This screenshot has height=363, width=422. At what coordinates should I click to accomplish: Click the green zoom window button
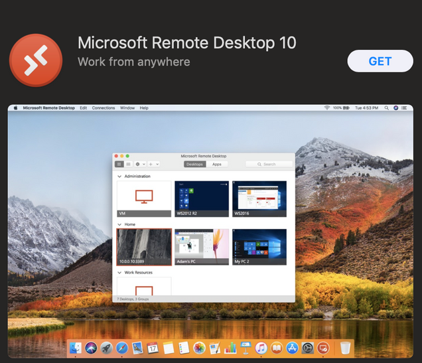coord(127,156)
